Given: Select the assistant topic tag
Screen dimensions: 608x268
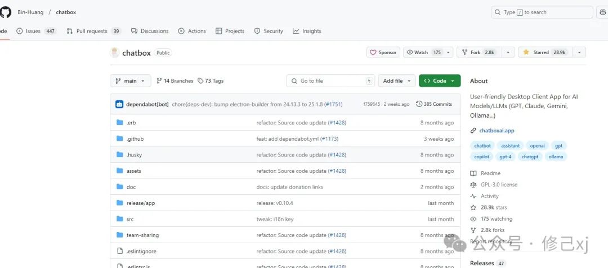Looking at the screenshot, I should click(x=510, y=146).
